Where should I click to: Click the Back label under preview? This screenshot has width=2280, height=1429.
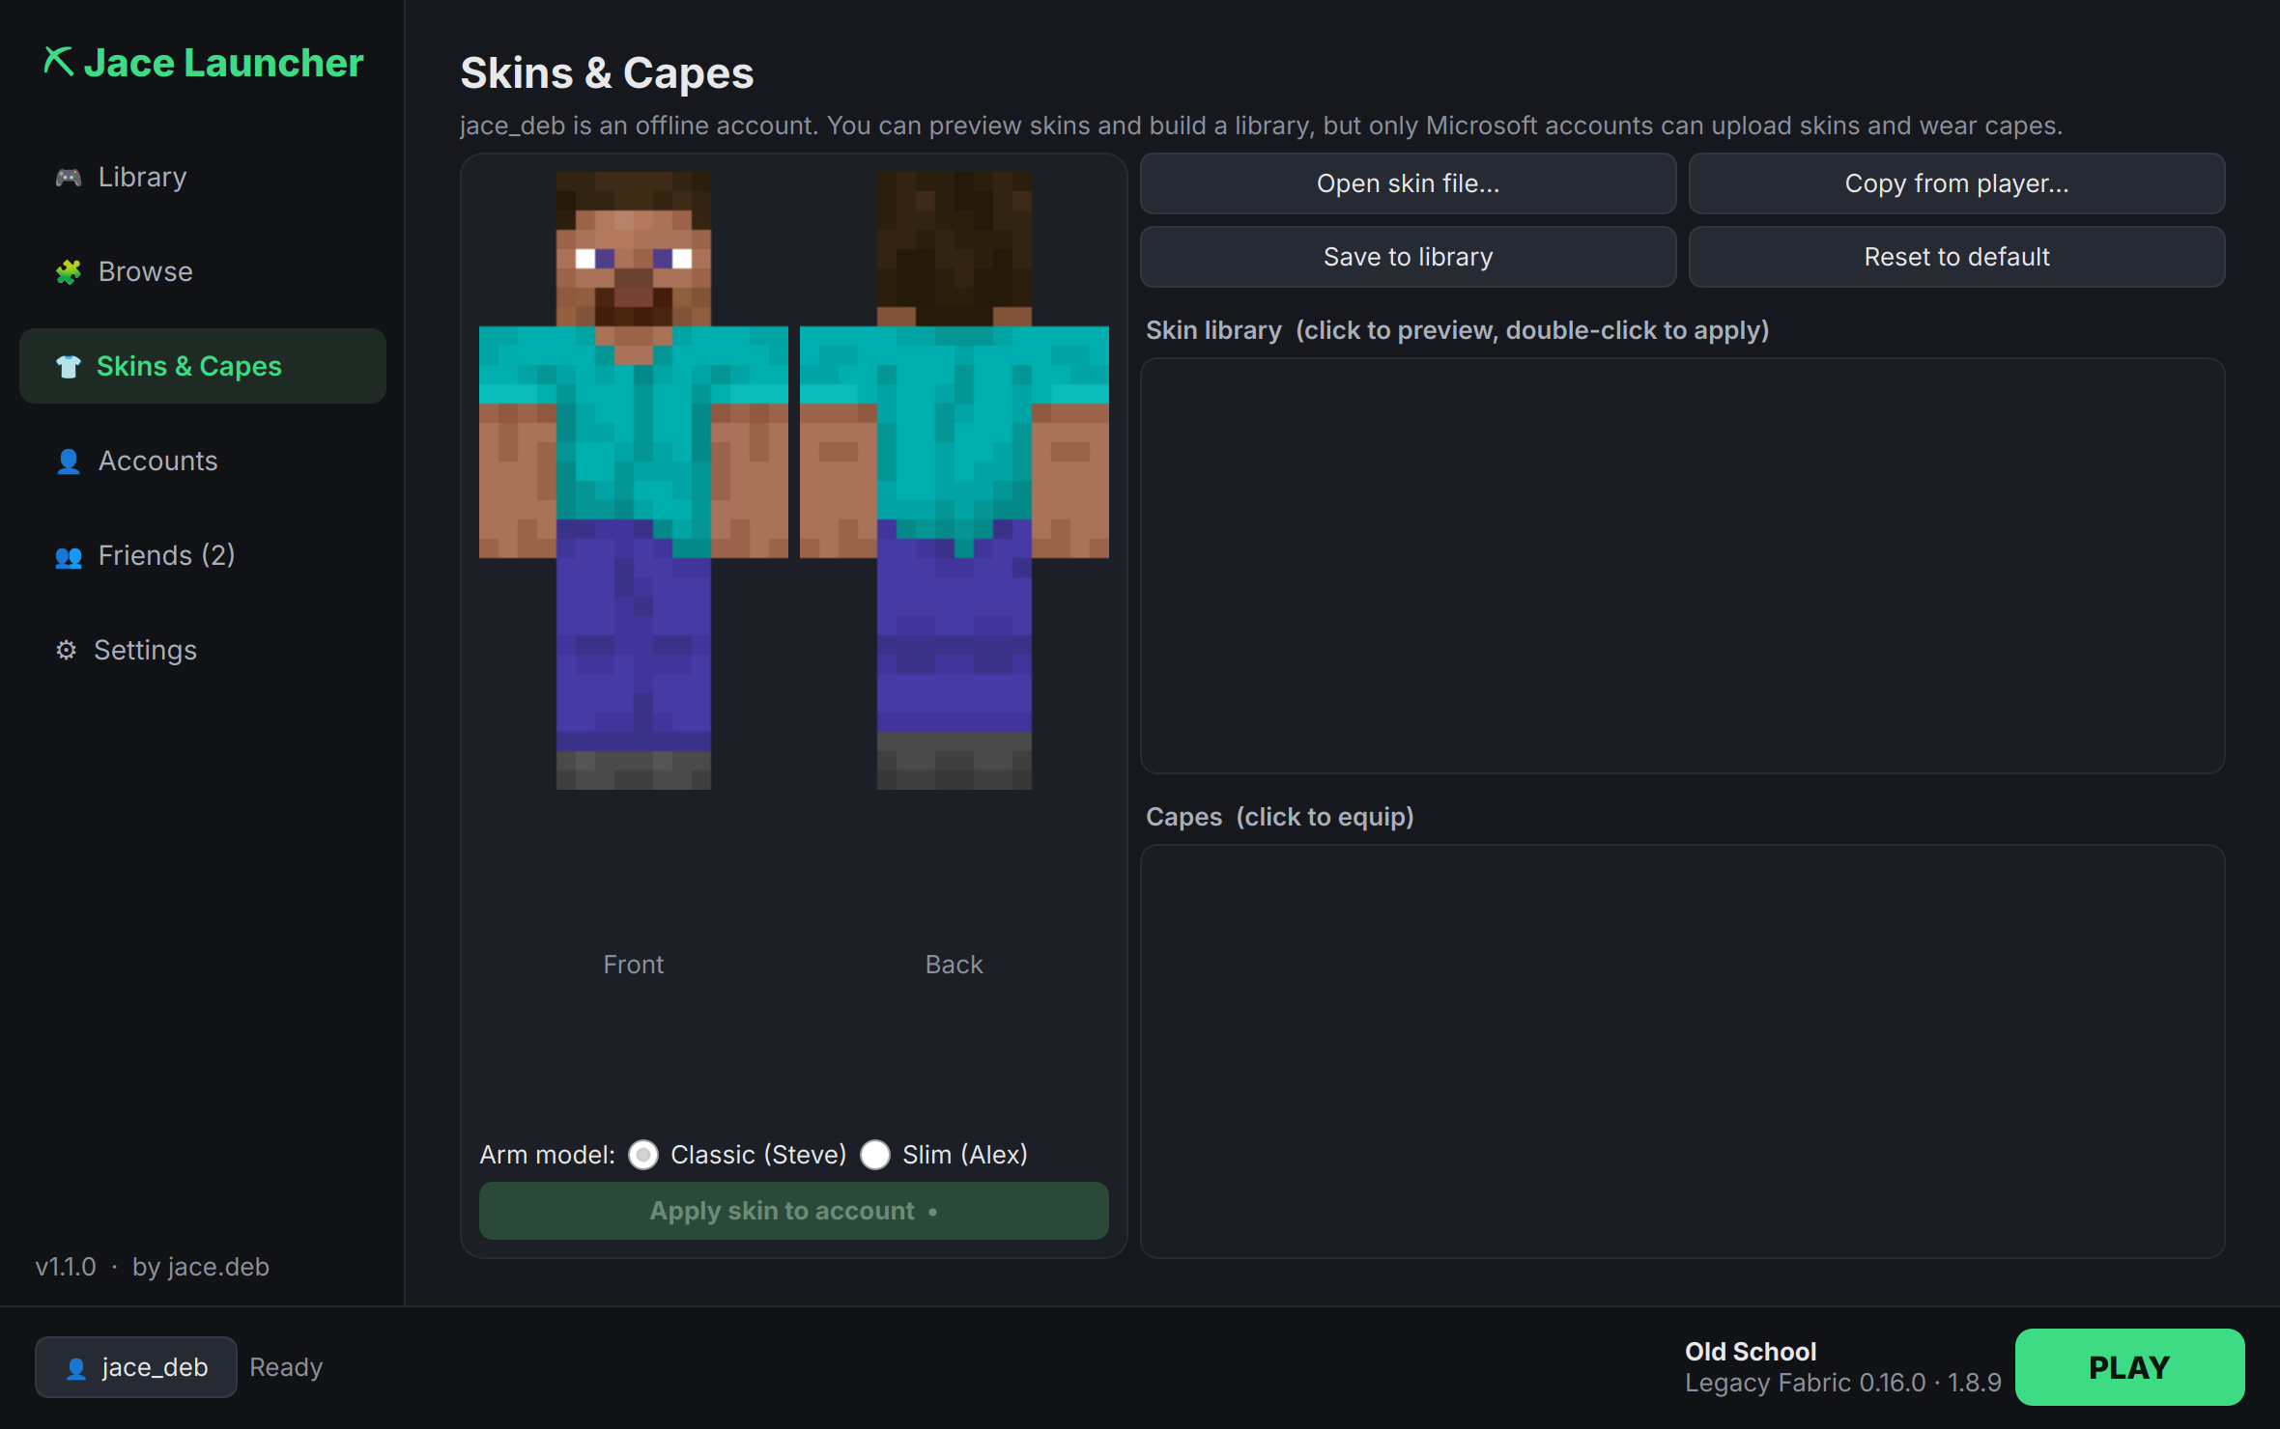click(955, 965)
